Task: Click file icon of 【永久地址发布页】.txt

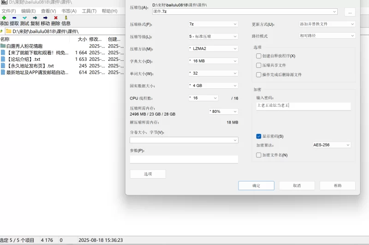Action: coord(3,65)
